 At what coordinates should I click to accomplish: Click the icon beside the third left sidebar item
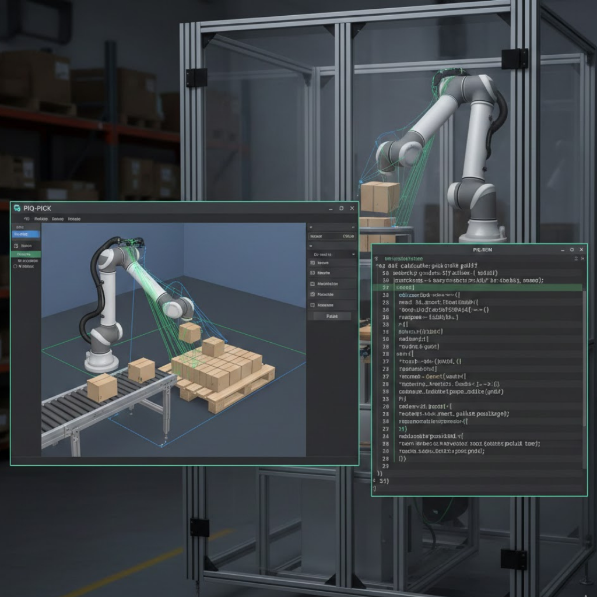click(16, 246)
